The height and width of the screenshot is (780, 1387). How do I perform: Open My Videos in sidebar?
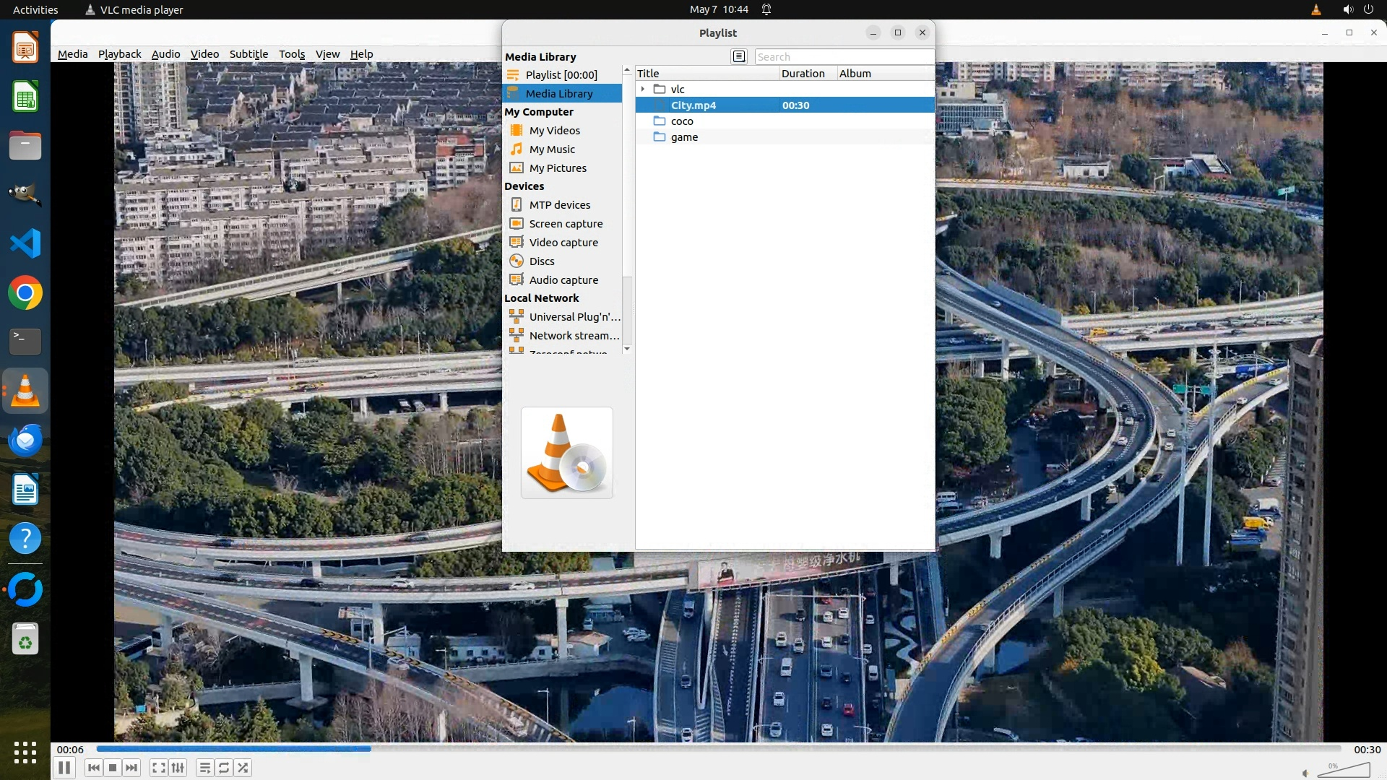554,131
